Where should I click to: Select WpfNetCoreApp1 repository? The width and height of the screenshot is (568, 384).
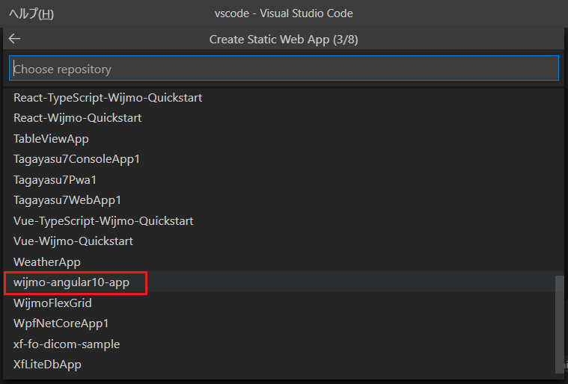pos(284,323)
